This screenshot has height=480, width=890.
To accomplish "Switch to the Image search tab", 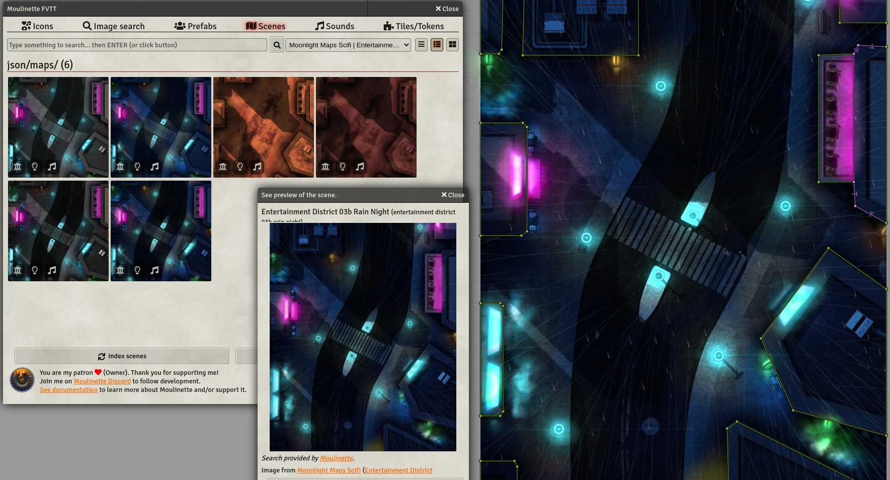I will pyautogui.click(x=114, y=26).
